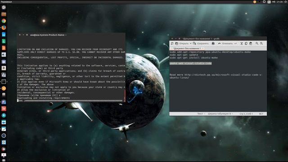Click the terminal progress bar line
This screenshot has height=162, width=288.
[70, 101]
